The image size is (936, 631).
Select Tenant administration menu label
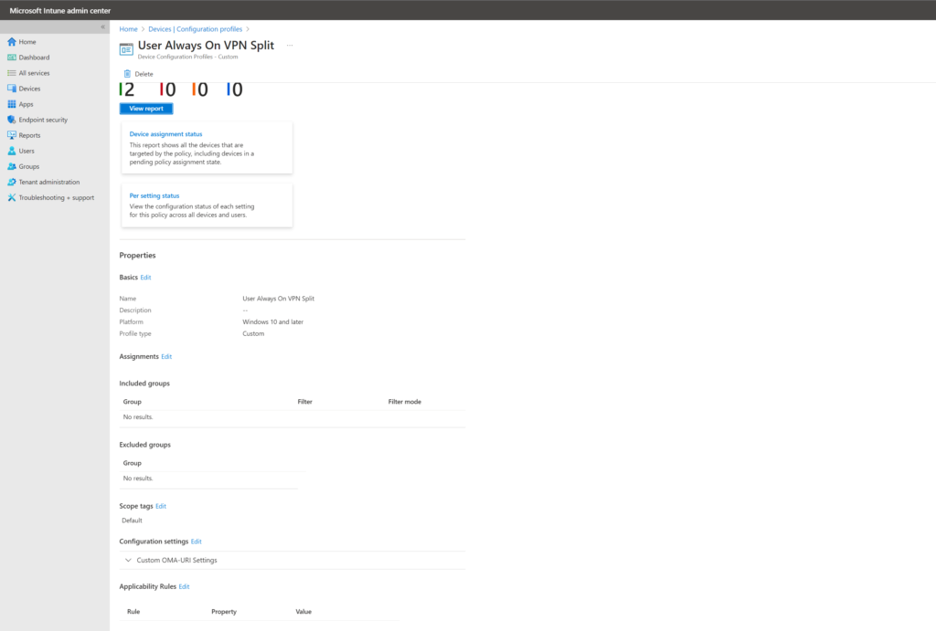coord(49,182)
